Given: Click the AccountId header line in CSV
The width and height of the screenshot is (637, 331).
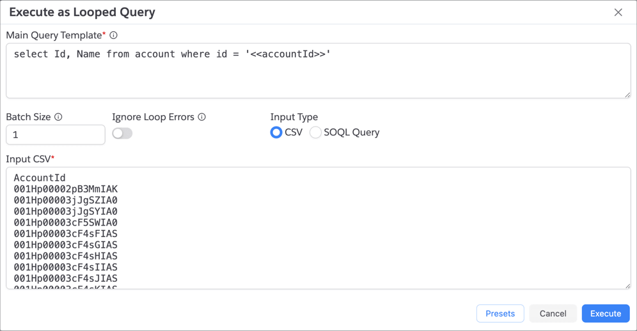Looking at the screenshot, I should pyautogui.click(x=40, y=178).
